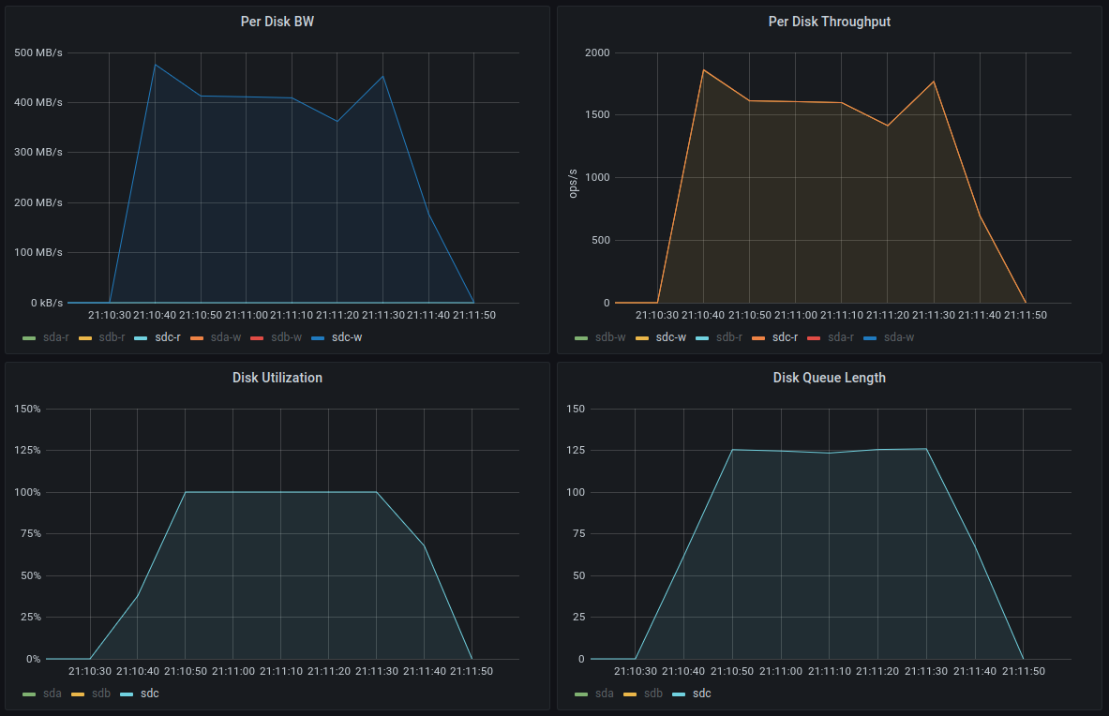Screen dimensions: 1109x716
Task: Open the Per Disk BW panel title menu
Action: point(277,22)
